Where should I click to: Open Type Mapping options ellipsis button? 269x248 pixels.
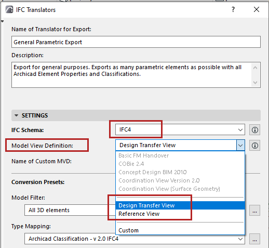(254, 239)
